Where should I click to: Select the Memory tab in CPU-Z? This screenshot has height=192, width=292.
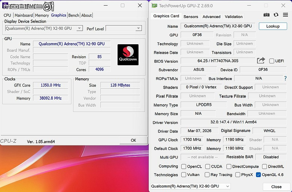click(42, 15)
